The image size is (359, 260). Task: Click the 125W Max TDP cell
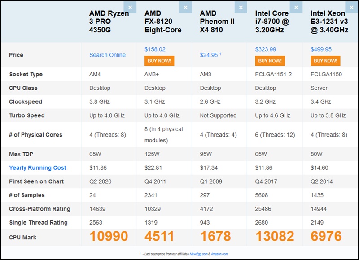click(x=152, y=154)
